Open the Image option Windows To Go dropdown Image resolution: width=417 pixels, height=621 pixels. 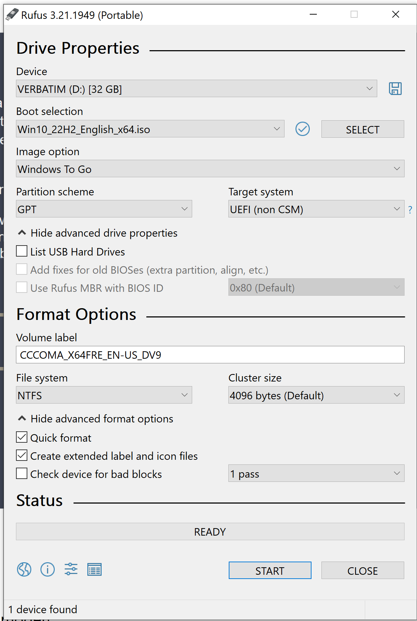(x=210, y=169)
